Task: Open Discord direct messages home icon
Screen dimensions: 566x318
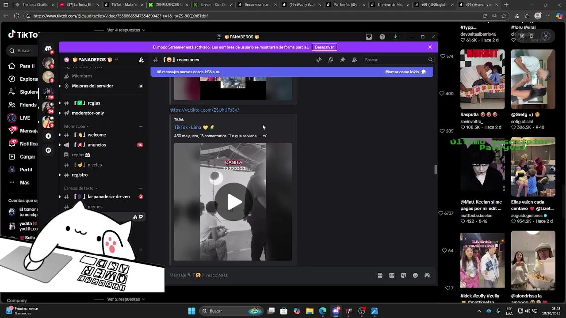Action: (48, 49)
